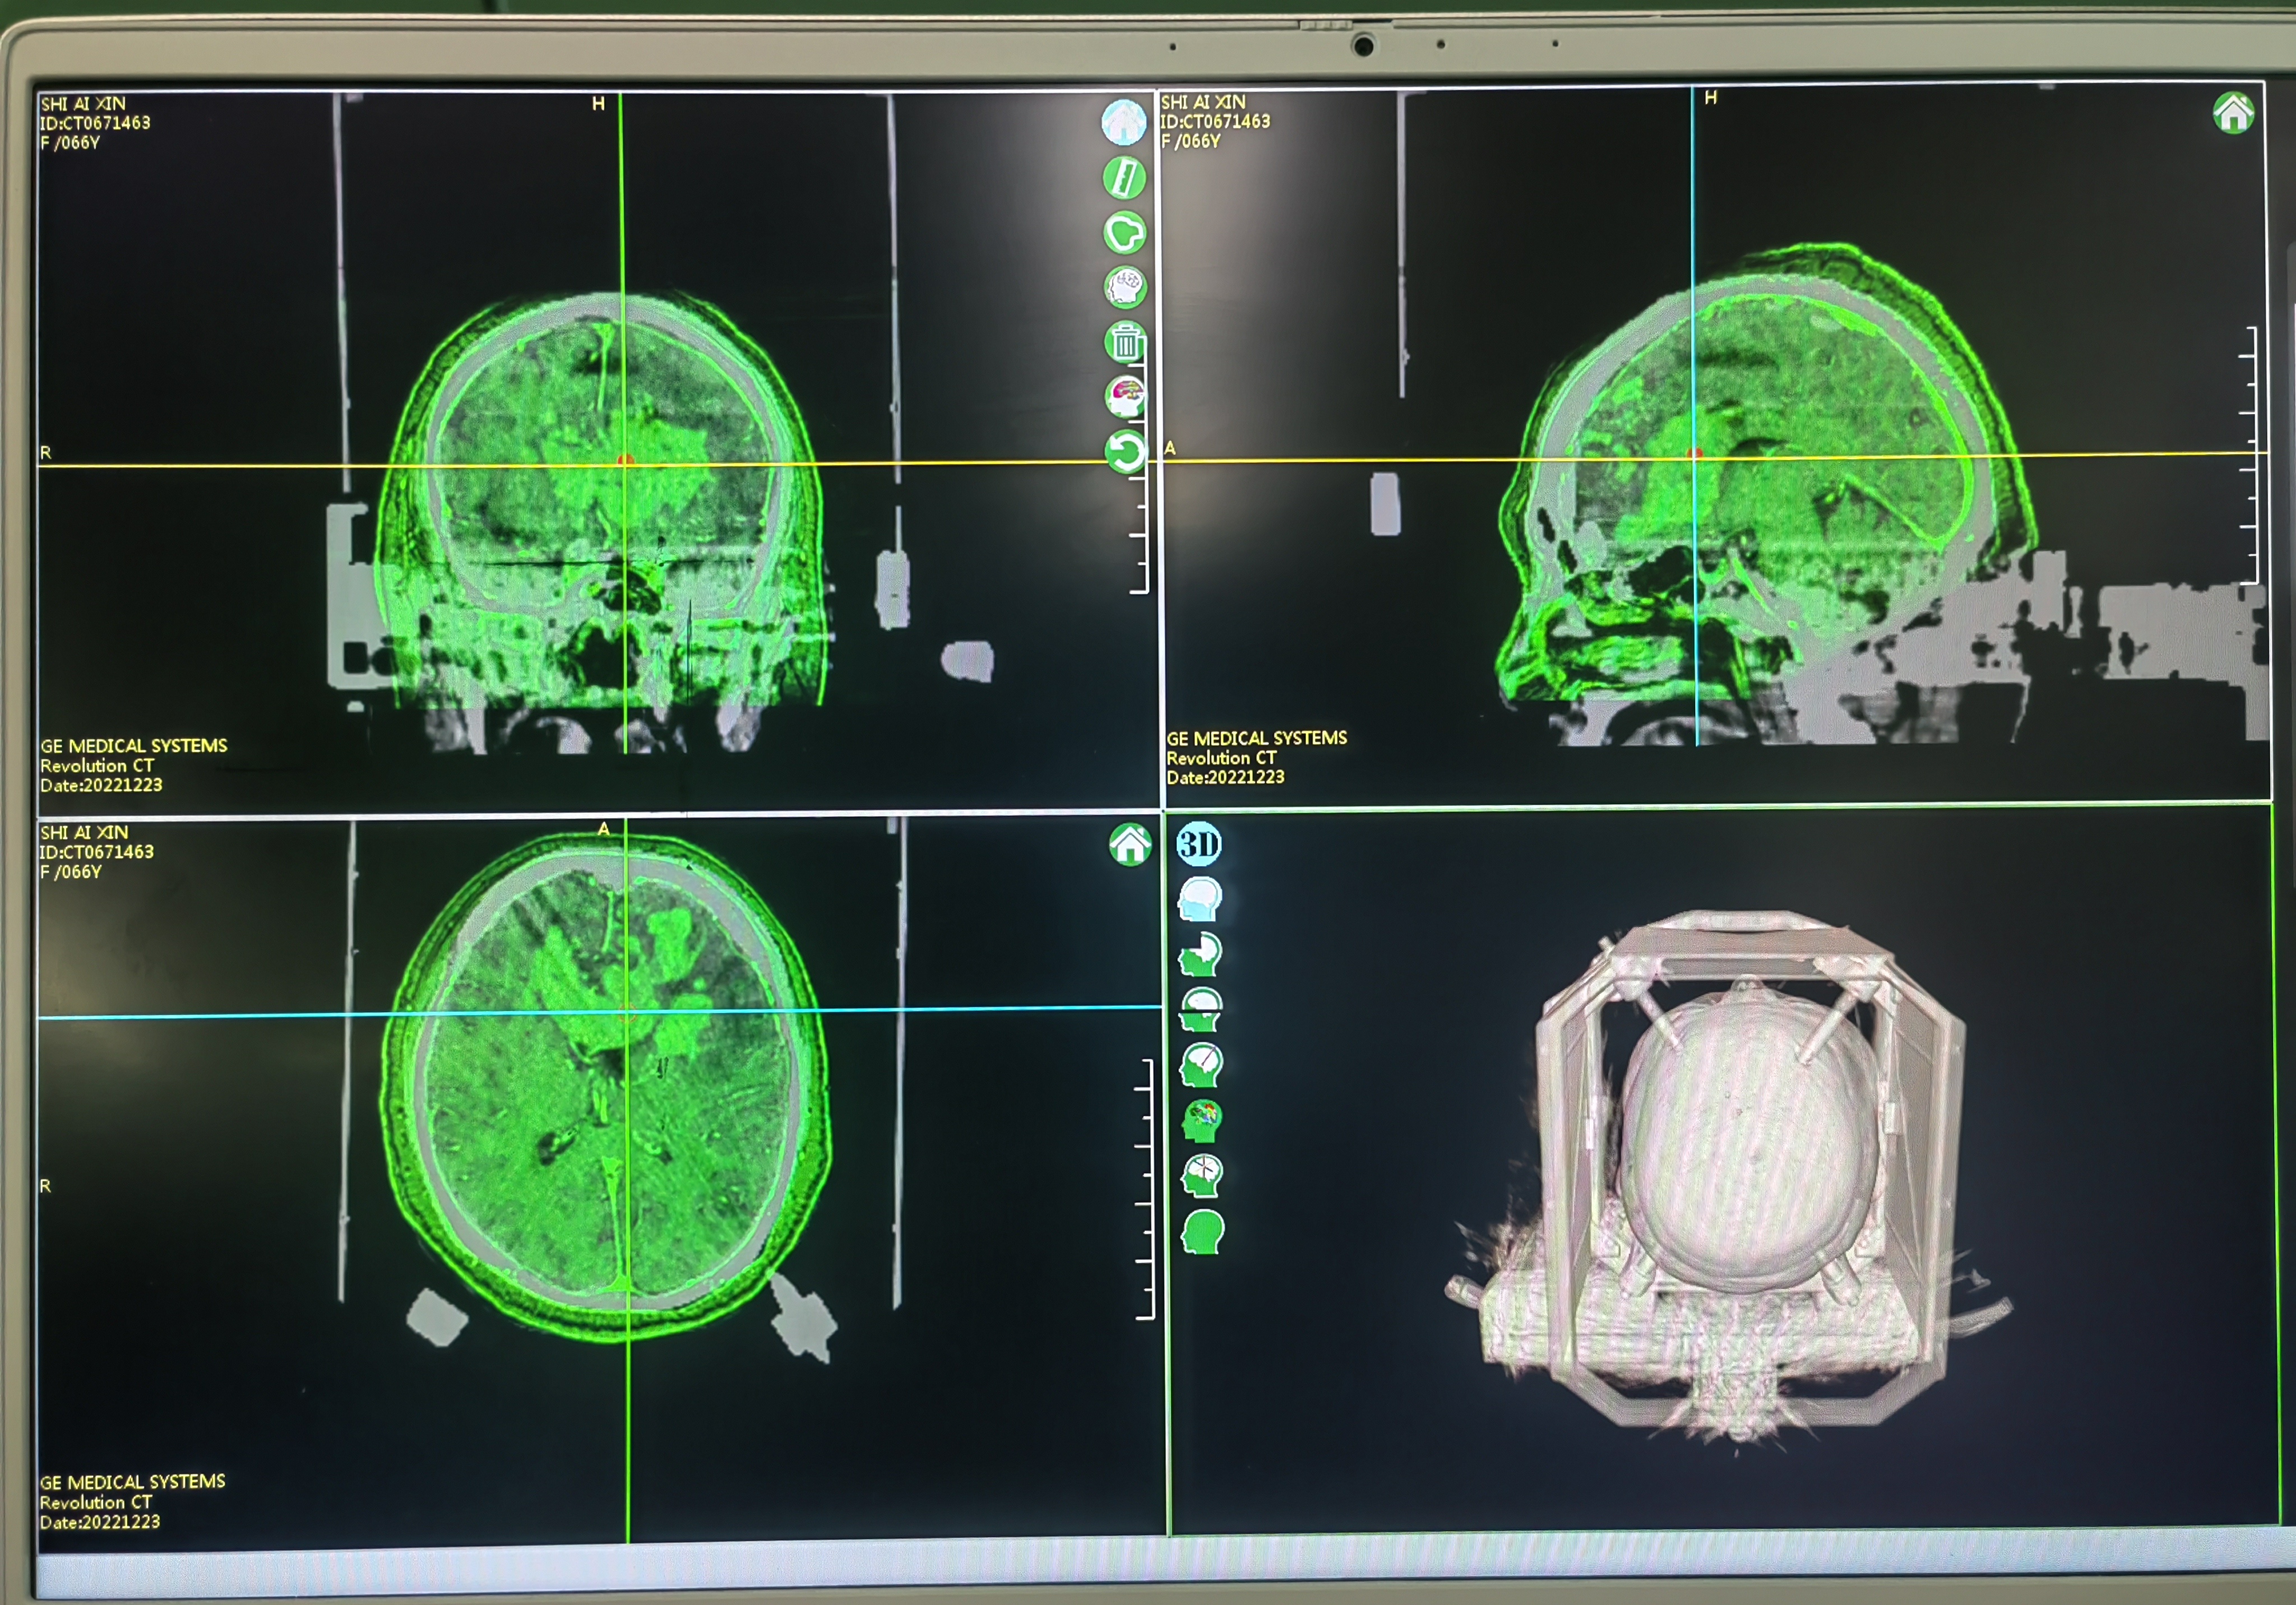This screenshot has height=1605, width=2296.
Task: Select the horizontally sliced head view icon
Action: coord(1200,1010)
